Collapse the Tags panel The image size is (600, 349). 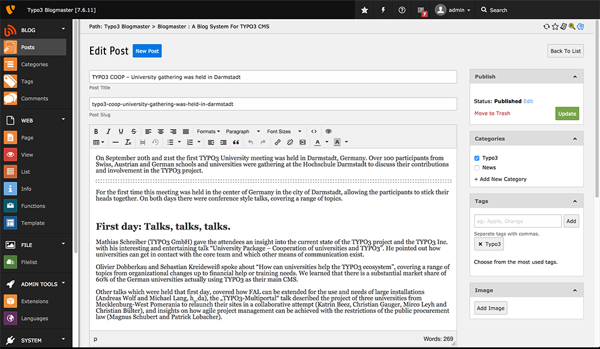click(575, 201)
